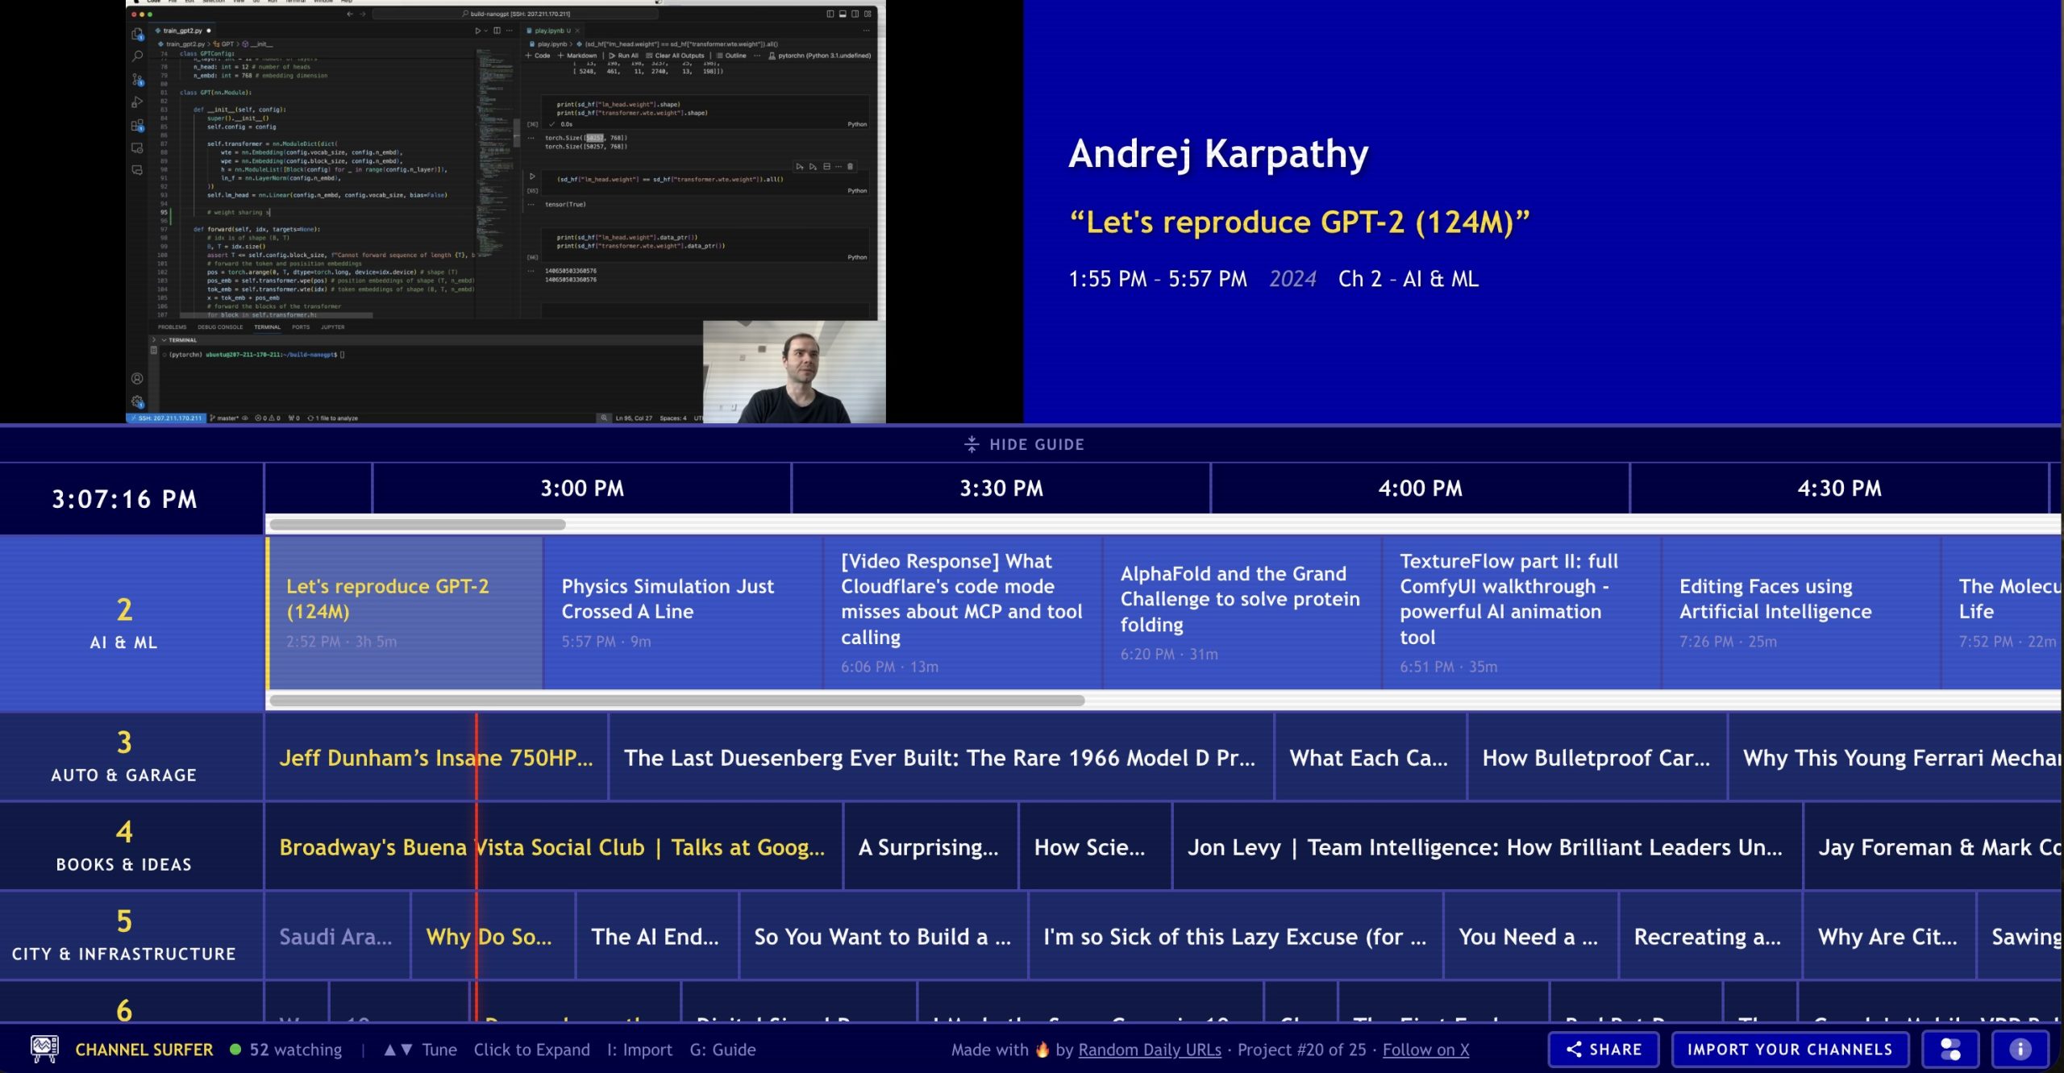
Task: Select "G: Guide" in the status bar
Action: (721, 1049)
